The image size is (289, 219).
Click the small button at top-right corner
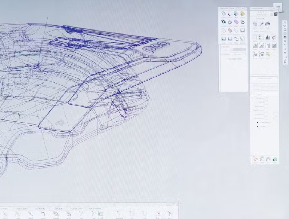coord(277,7)
